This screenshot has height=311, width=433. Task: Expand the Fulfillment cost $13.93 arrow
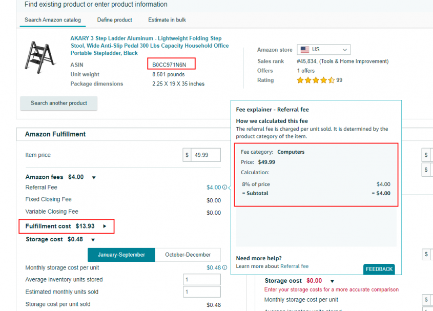105,226
